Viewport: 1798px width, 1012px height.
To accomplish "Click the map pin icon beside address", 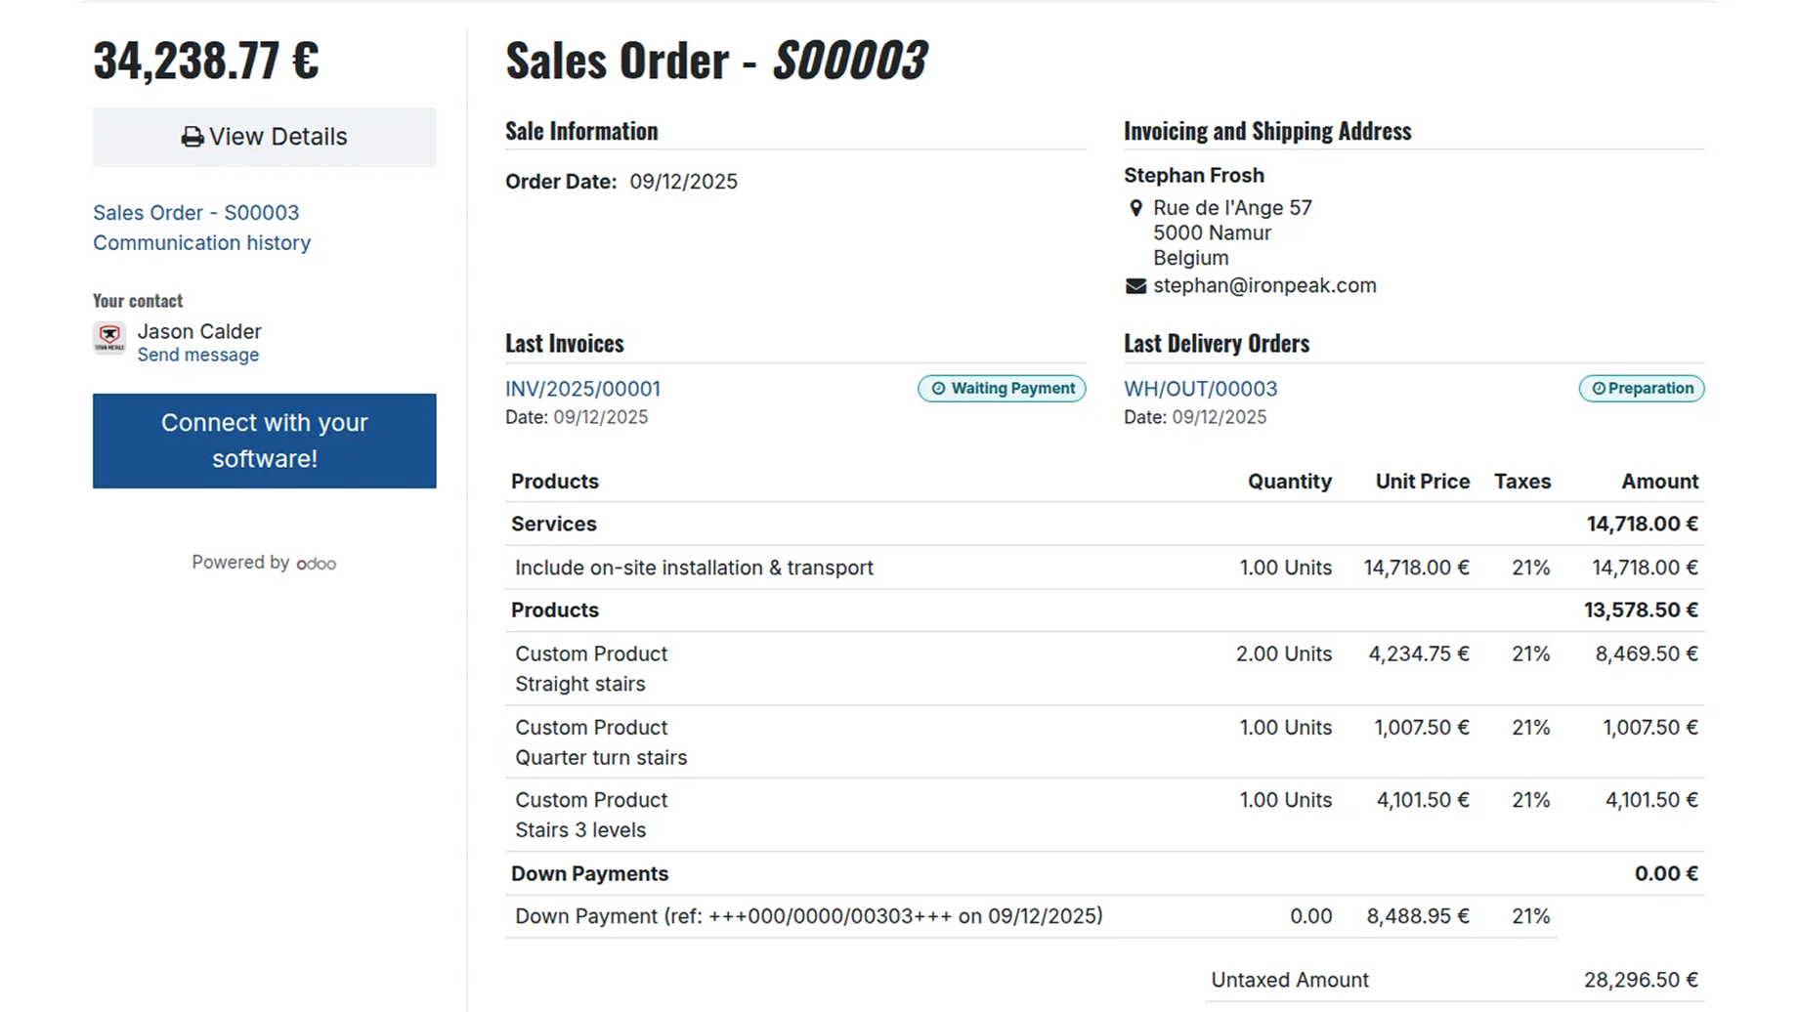I will (1135, 208).
